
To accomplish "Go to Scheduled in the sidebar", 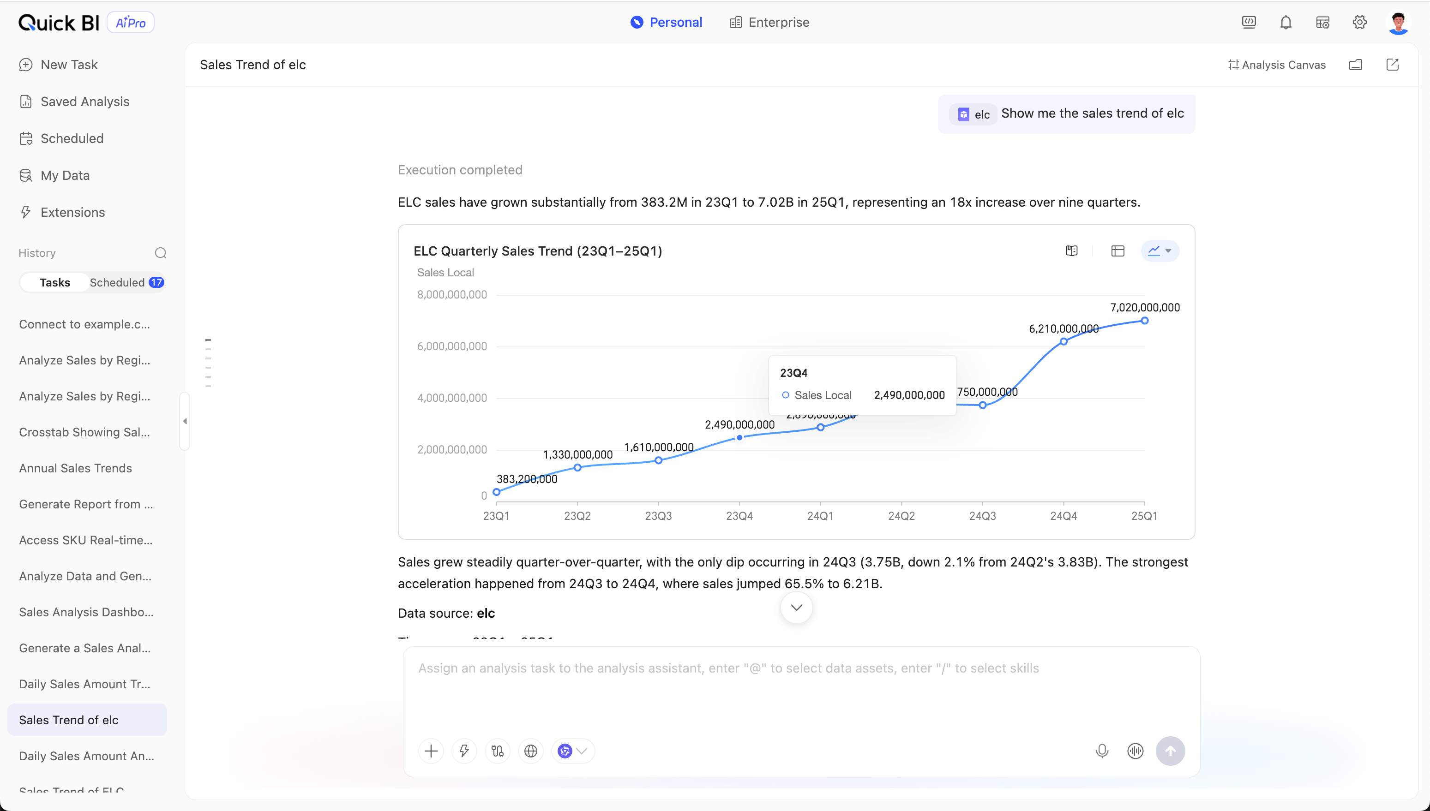I will (61, 138).
